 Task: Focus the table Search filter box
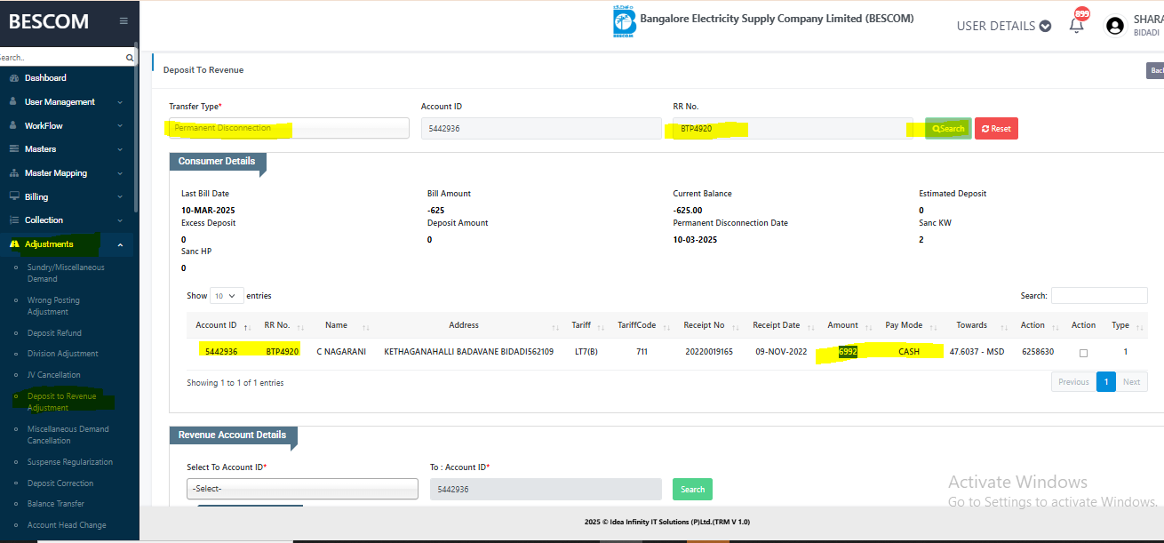click(x=1099, y=296)
